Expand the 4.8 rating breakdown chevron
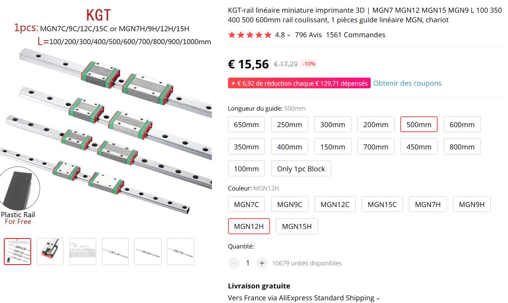Screen dimensions: 508x303 point(289,35)
